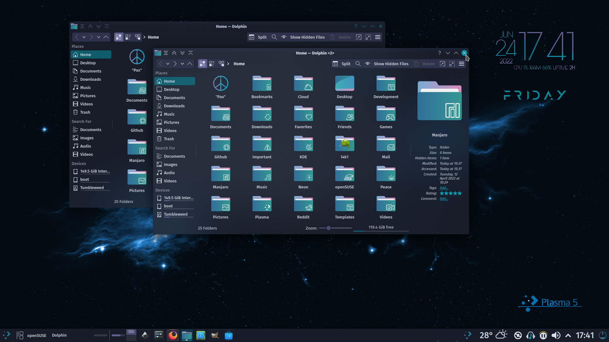Set rating to five stars
Viewport: 609px width, 342px height.
coord(460,193)
